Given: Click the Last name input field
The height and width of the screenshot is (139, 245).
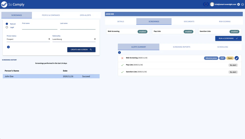Looking at the screenshot, I should 78,27.
